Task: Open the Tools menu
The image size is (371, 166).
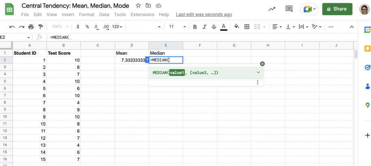Action: point(120,15)
